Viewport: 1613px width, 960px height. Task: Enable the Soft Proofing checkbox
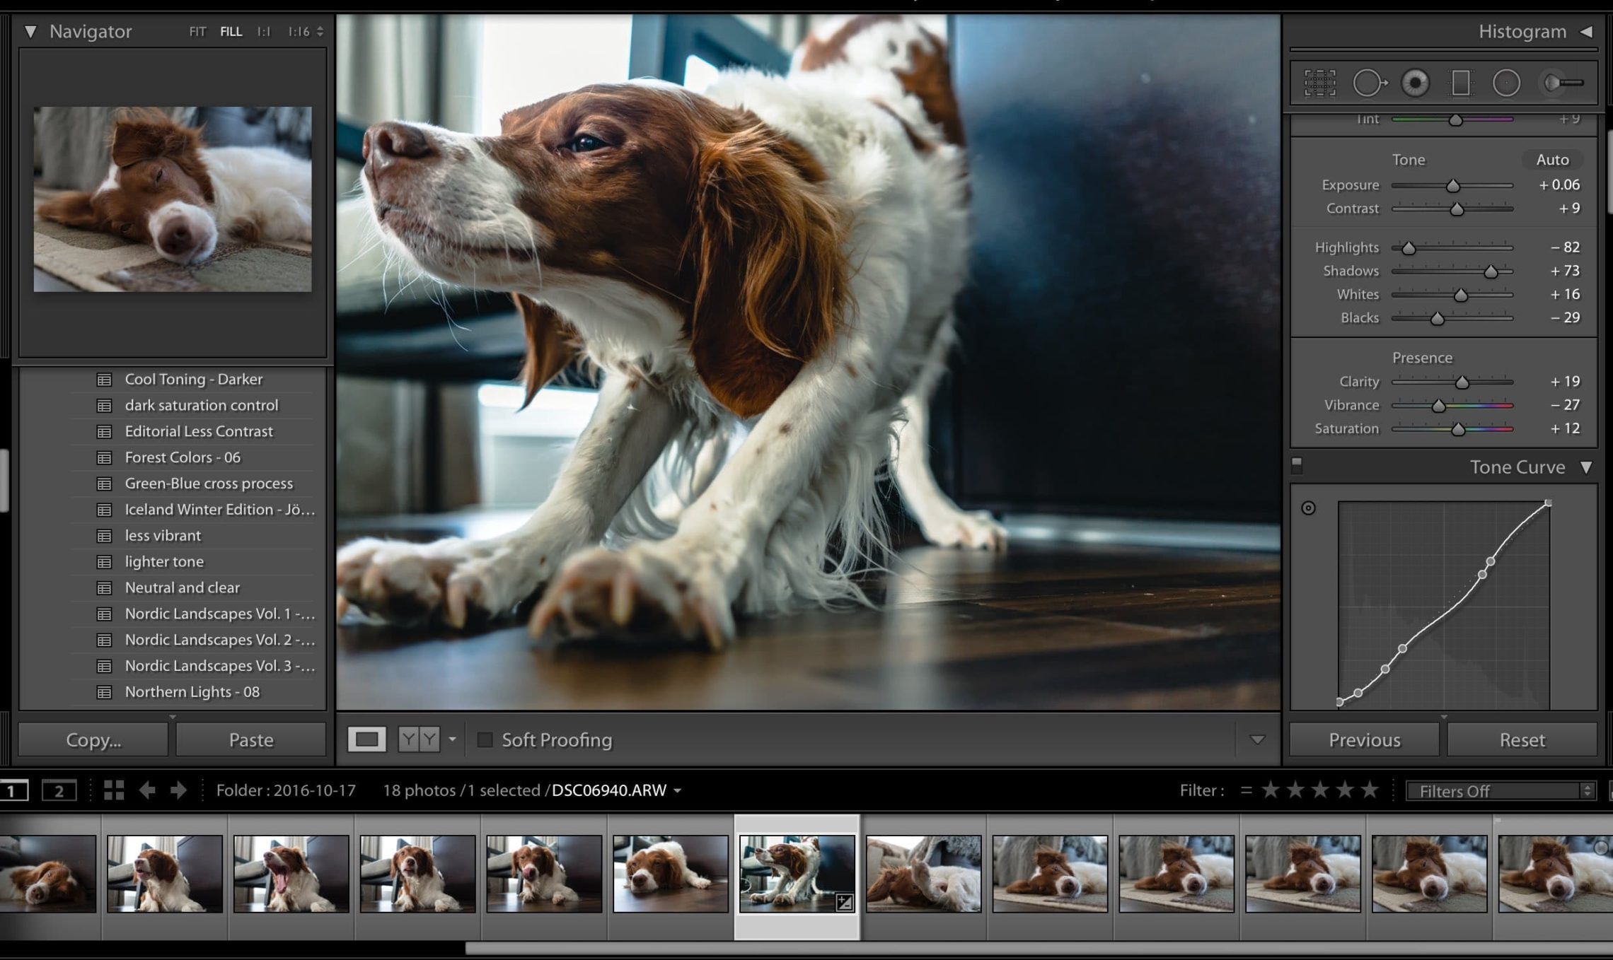click(485, 739)
